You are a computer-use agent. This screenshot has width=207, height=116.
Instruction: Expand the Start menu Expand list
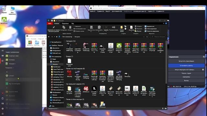9,68
